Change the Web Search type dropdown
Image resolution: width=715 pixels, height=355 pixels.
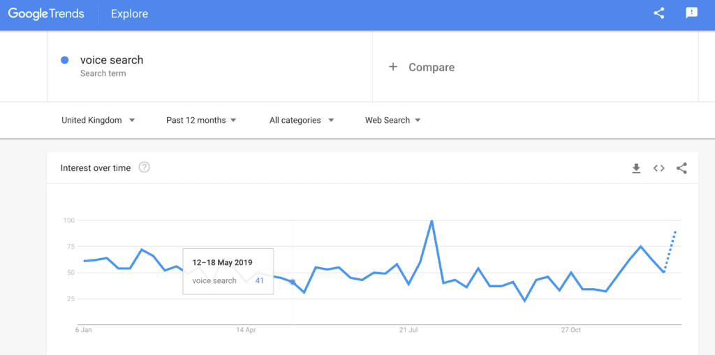[392, 120]
